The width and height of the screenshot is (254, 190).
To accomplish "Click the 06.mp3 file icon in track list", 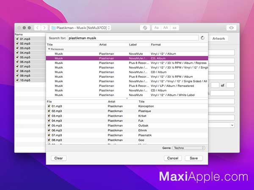I will (49, 130).
